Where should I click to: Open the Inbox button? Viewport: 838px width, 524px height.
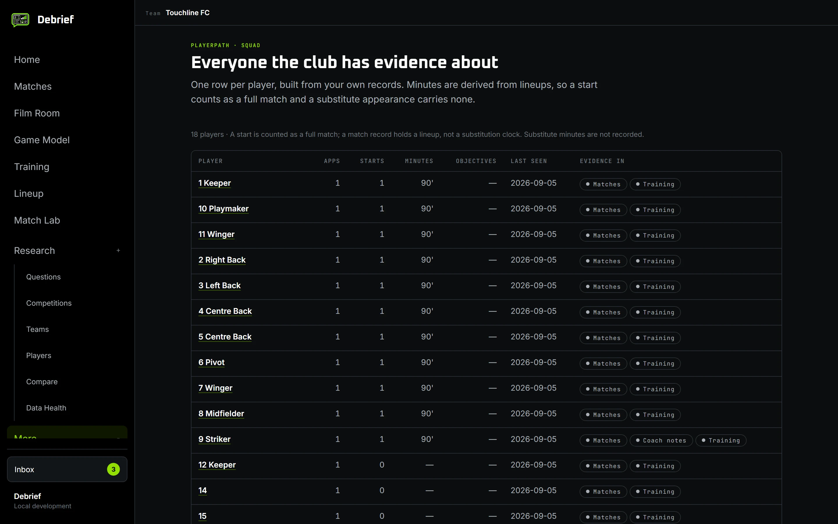(x=67, y=469)
